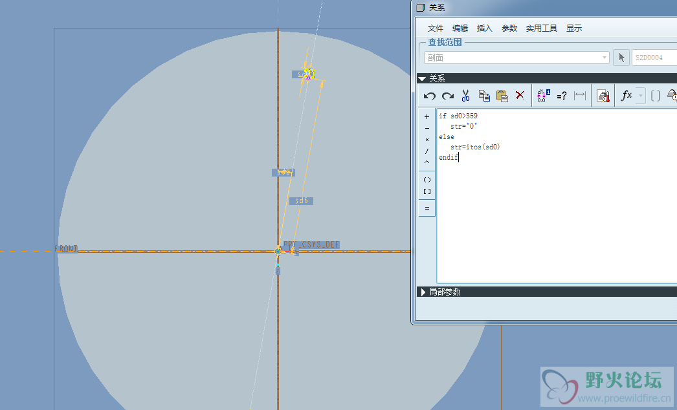Click the Undo arrow in relations toolbar
Screen dimensions: 677x410
[x=429, y=95]
